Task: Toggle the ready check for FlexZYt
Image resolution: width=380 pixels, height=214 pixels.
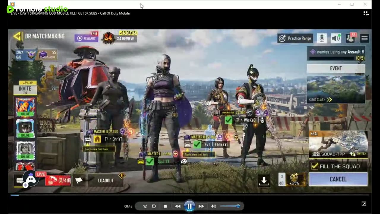Action: click(x=197, y=144)
